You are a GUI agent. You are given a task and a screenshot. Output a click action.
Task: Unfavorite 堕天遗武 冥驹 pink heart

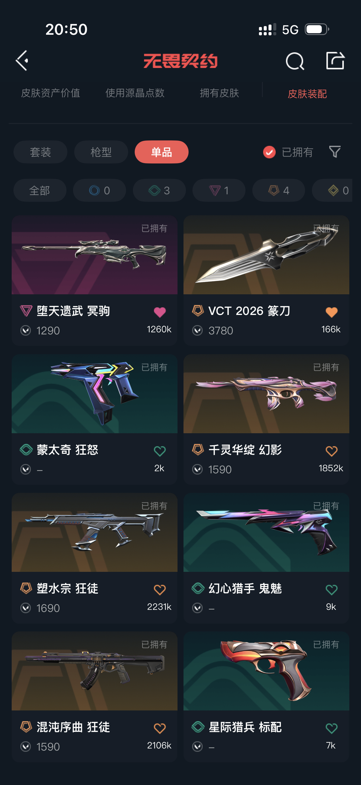(x=160, y=312)
